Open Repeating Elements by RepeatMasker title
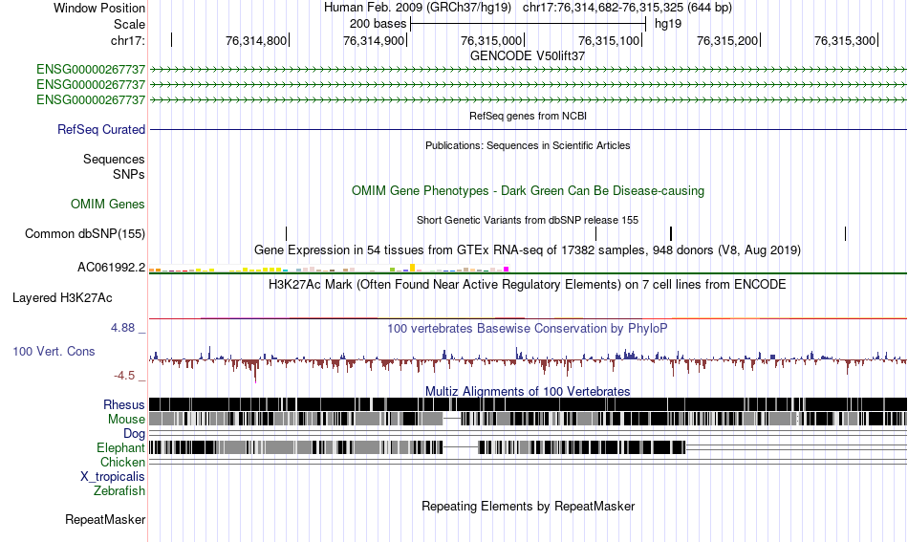Viewport: 908px width, 542px height. (x=529, y=506)
